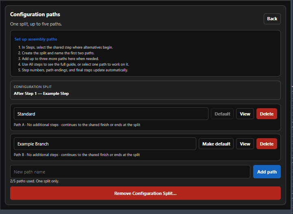Click 'After Step 1 — Example Step' text
293x214 pixels.
coord(41,93)
